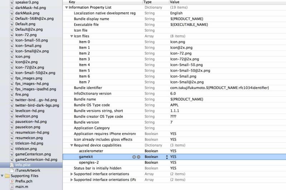Click InfoDictionary version value 6.0
Viewport: 286px width, 190px height.
point(173,94)
